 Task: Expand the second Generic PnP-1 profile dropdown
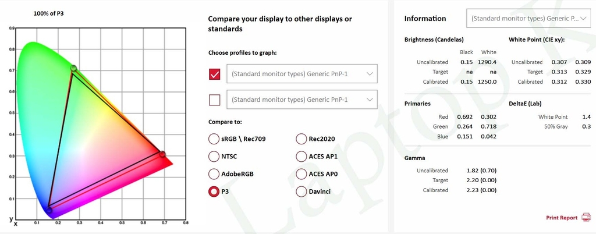click(x=302, y=100)
